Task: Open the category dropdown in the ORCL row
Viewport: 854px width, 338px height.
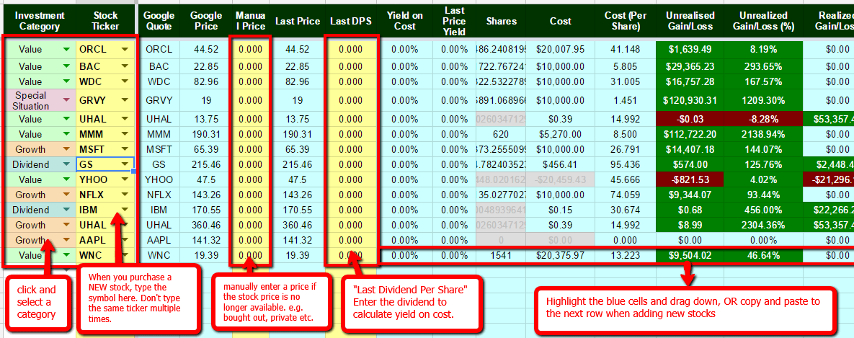Action: click(x=66, y=49)
